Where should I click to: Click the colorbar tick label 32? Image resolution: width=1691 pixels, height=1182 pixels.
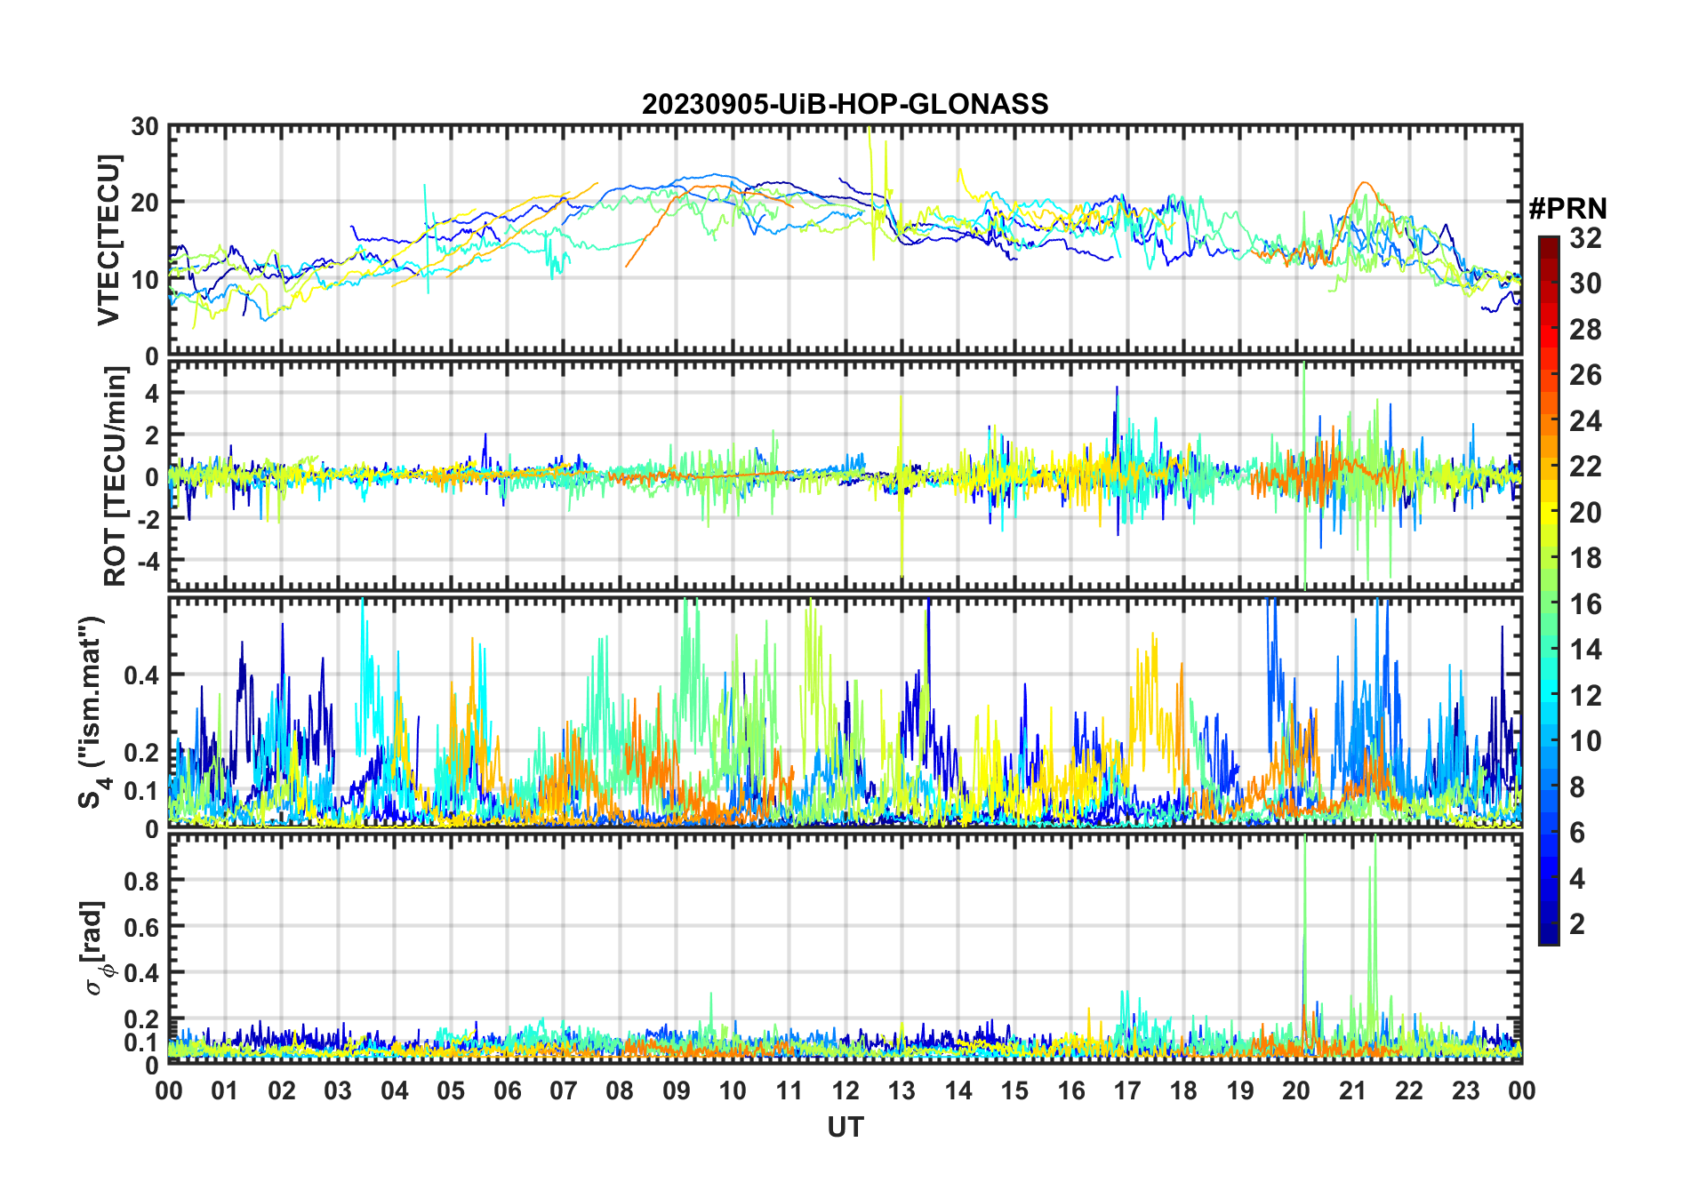pyautogui.click(x=1585, y=238)
